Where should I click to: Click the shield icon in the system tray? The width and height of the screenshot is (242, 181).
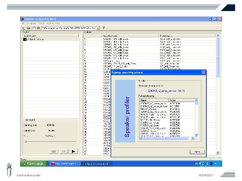point(207,164)
